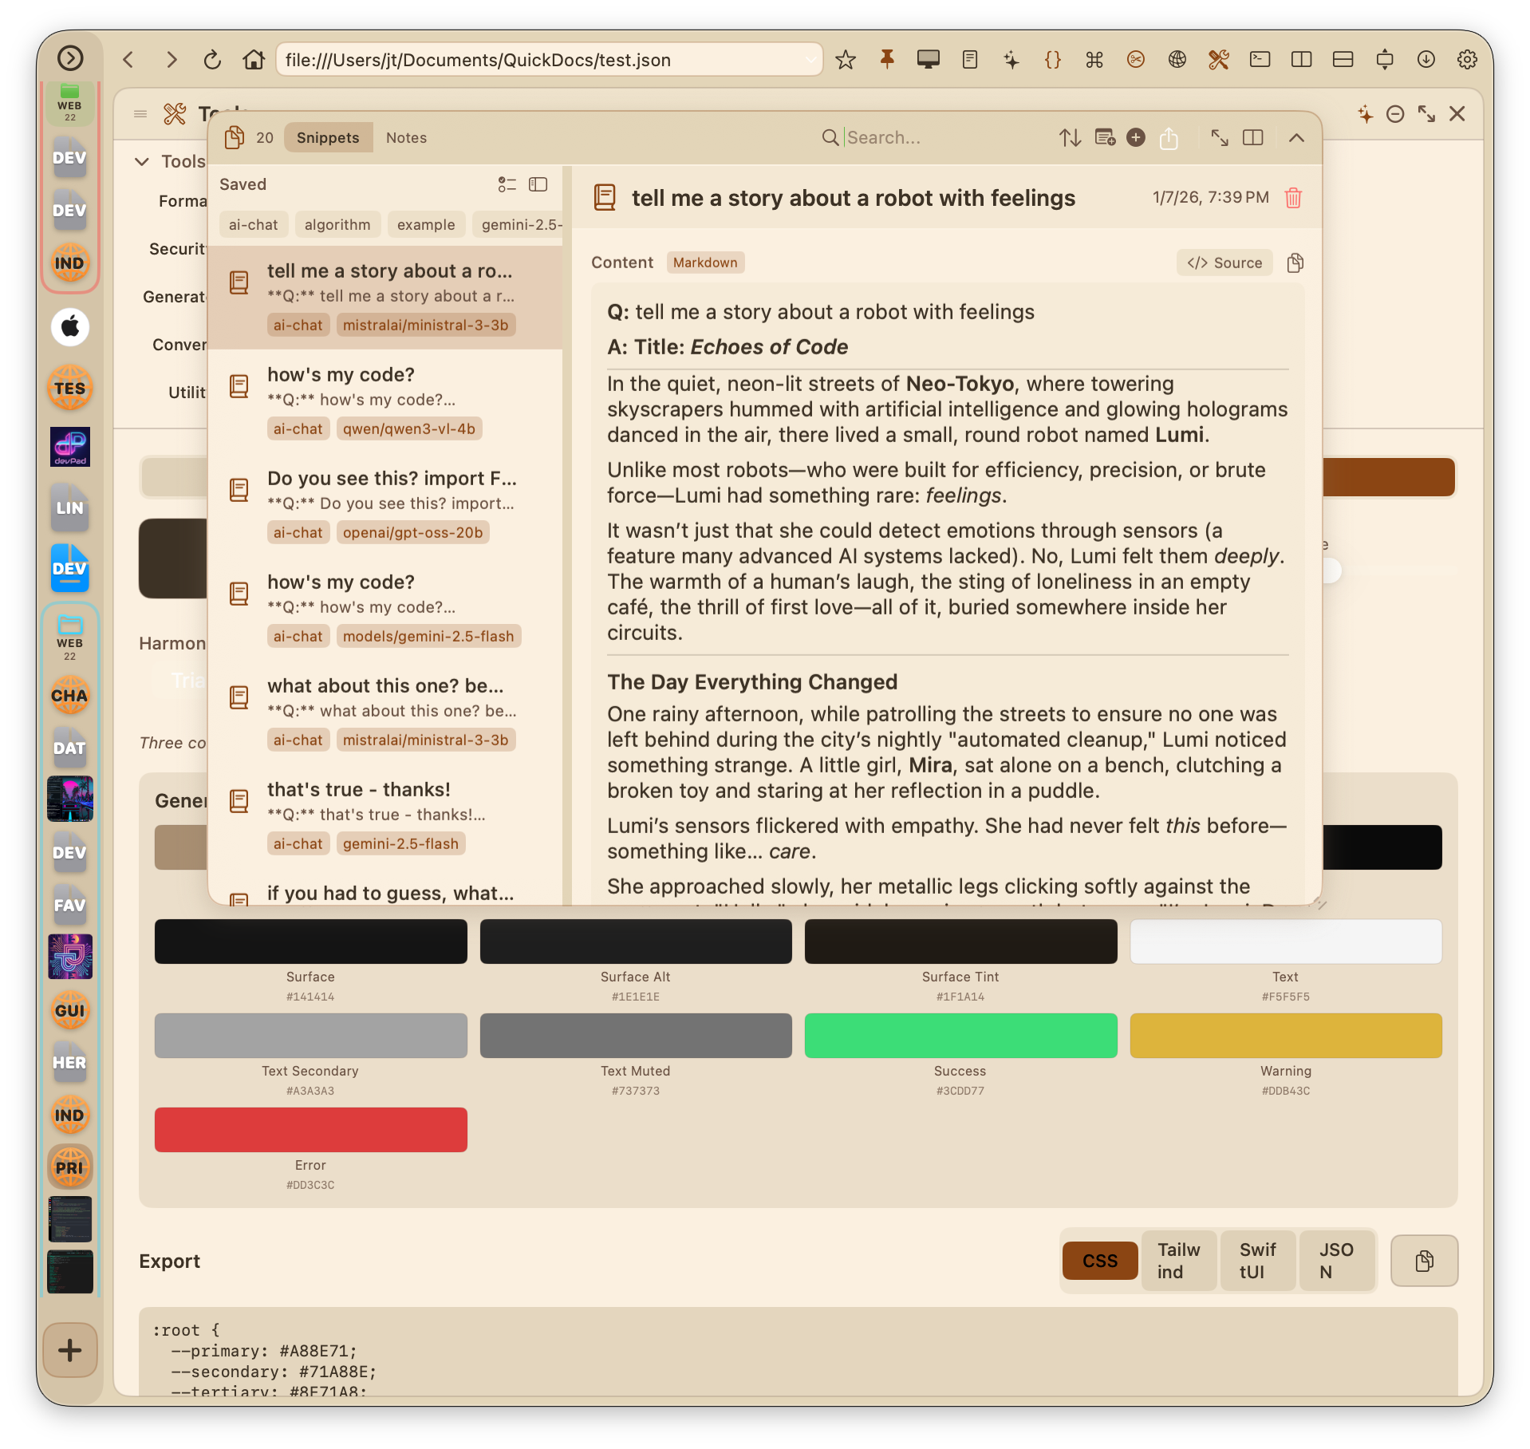The height and width of the screenshot is (1449, 1530).
Task: Copy the exported CSS code
Action: pyautogui.click(x=1424, y=1261)
